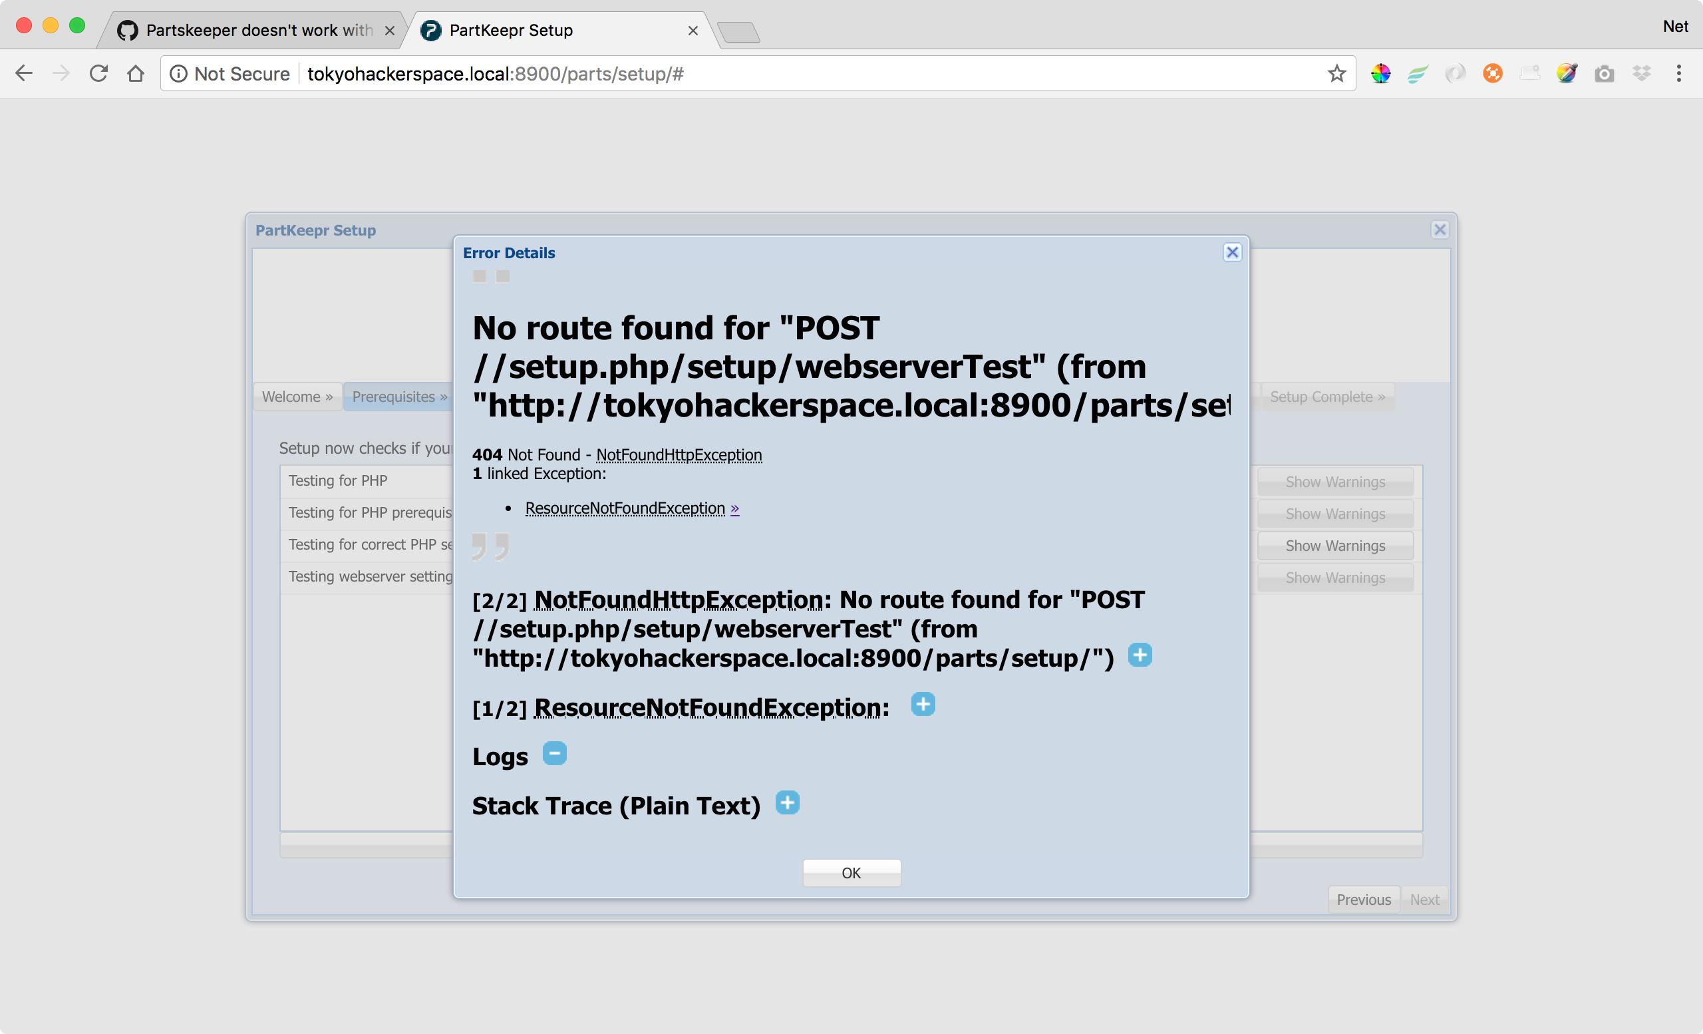Open the camera screenshot extension

(x=1605, y=73)
